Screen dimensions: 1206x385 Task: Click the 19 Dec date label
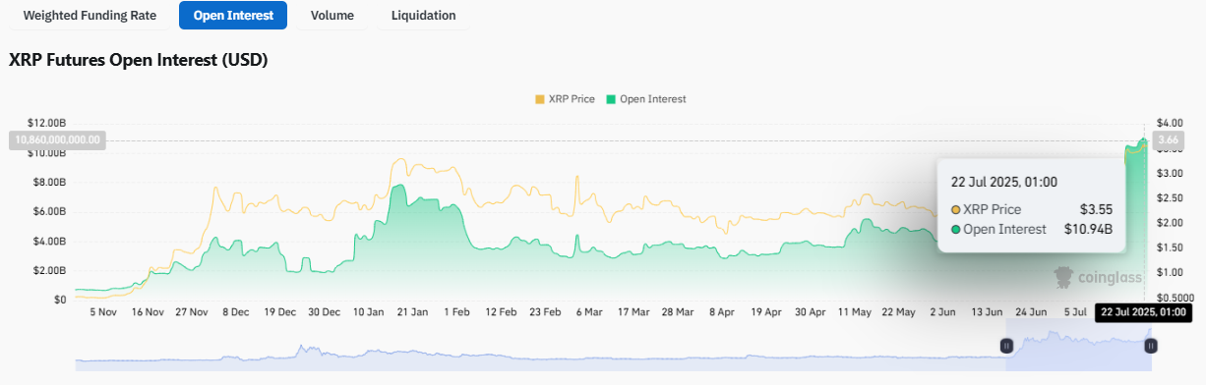(280, 312)
